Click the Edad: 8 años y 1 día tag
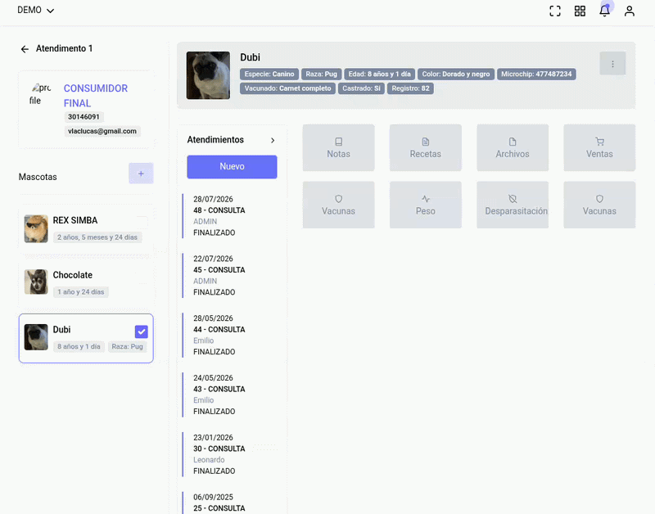 pyautogui.click(x=379, y=74)
